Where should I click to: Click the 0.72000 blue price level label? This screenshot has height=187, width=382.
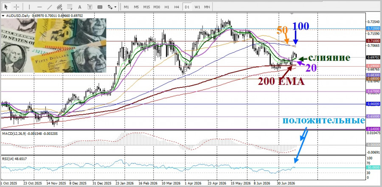coord(374,28)
